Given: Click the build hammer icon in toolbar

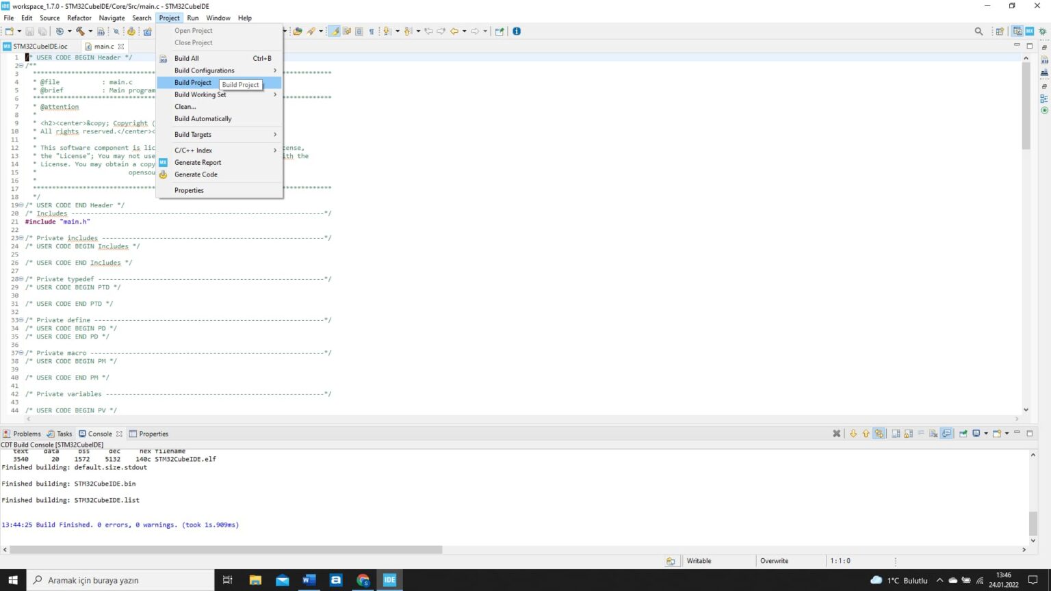Looking at the screenshot, I should [x=80, y=31].
